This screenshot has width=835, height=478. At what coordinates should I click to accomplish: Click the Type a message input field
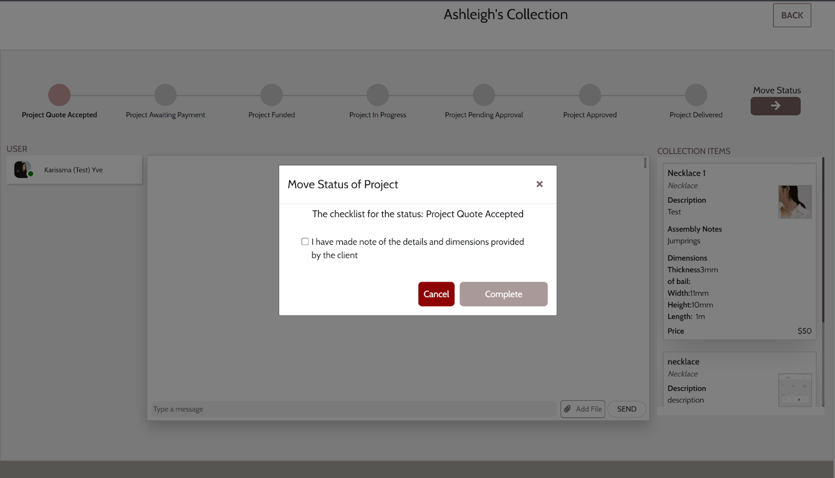(x=354, y=409)
